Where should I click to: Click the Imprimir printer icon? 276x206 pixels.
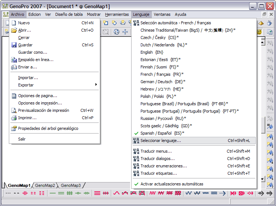pos(14,118)
